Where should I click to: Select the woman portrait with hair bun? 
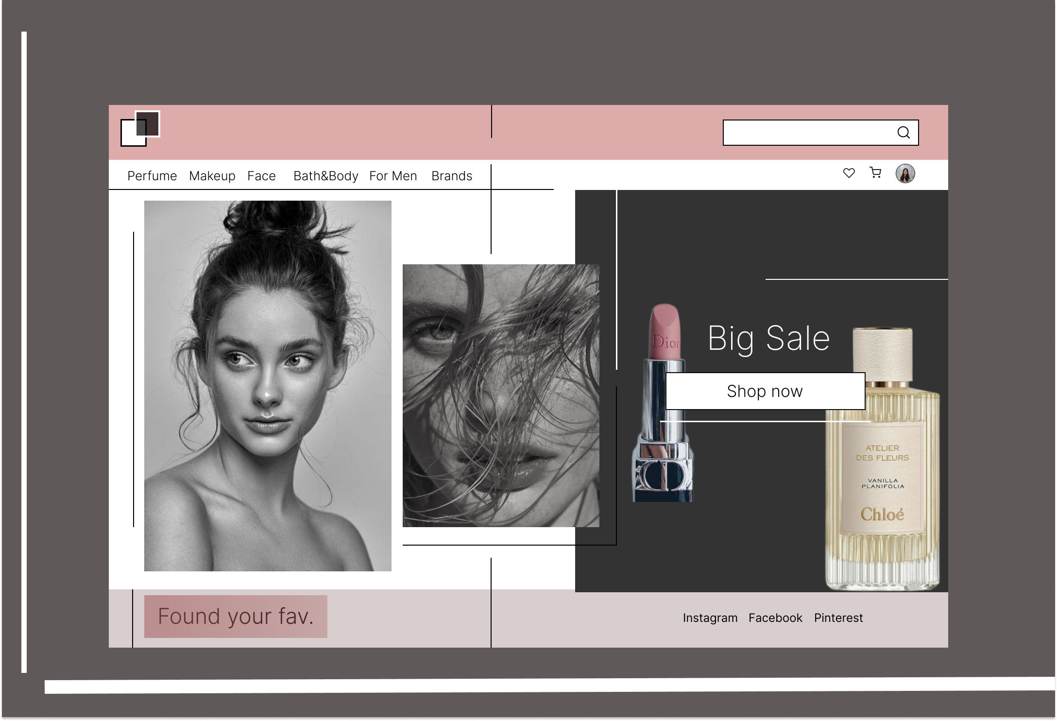268,386
